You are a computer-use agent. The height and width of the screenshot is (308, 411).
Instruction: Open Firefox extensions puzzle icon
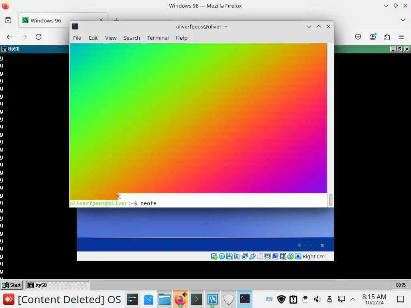[x=387, y=37]
